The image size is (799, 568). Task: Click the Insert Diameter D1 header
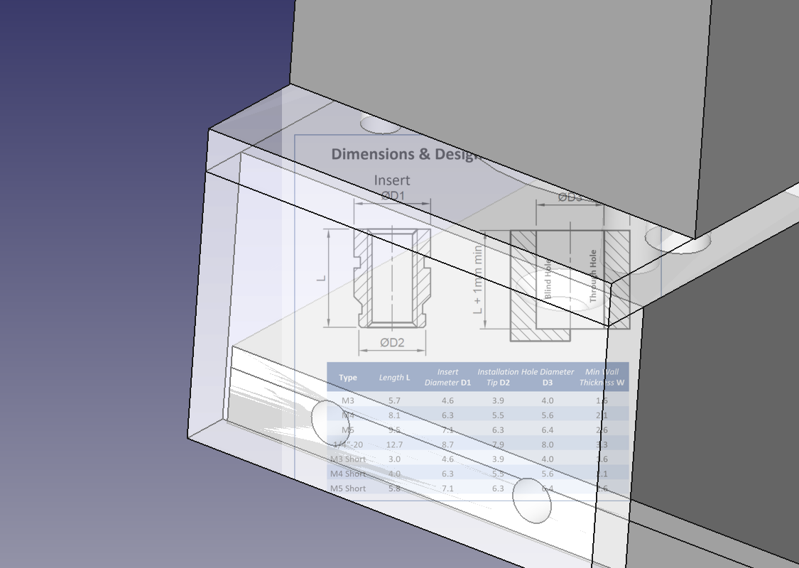tap(446, 377)
